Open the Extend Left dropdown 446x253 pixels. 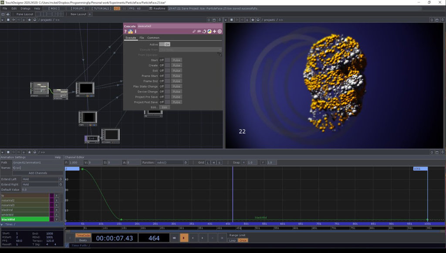click(42, 179)
